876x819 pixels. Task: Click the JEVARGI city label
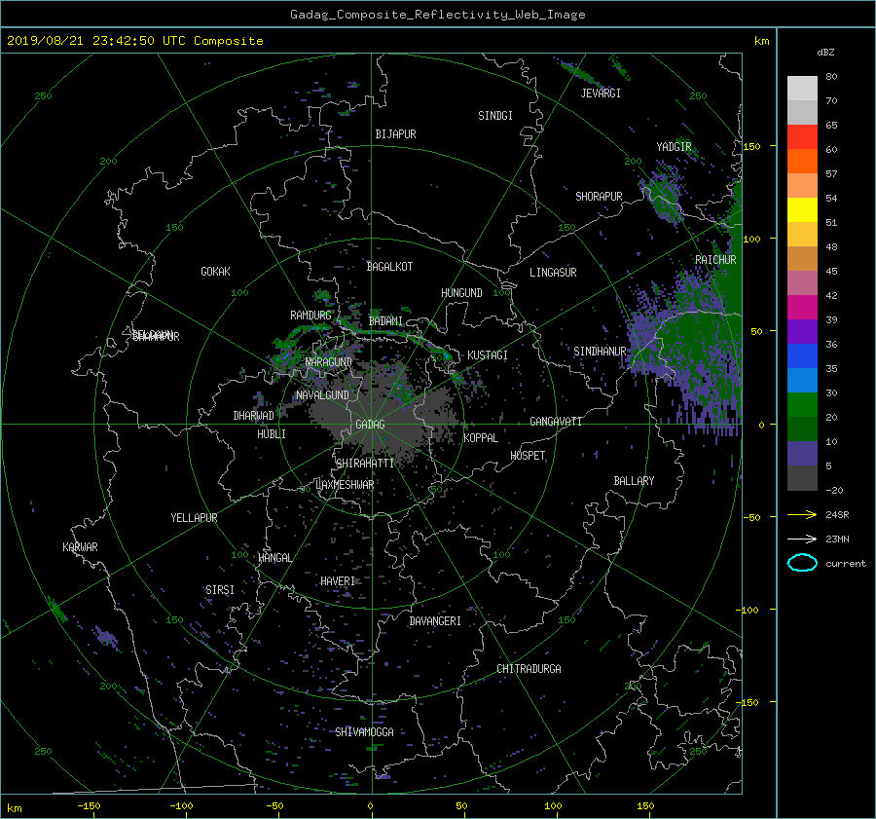pos(601,93)
